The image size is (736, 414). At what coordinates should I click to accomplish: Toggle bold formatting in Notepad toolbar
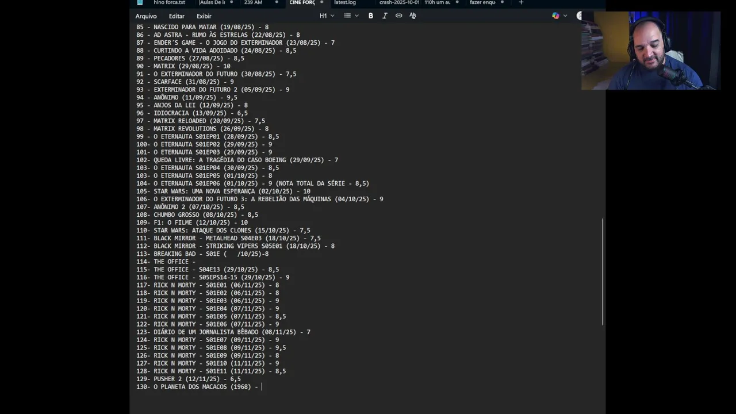(x=371, y=16)
